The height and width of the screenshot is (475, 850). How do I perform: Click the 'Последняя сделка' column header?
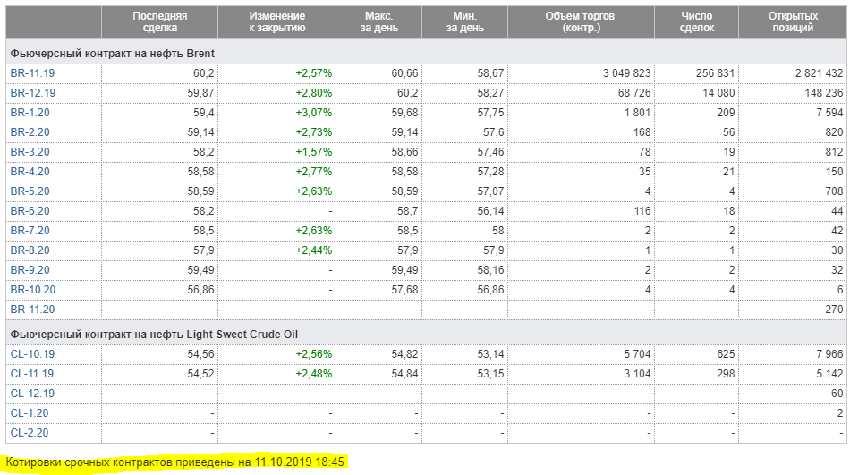159,22
